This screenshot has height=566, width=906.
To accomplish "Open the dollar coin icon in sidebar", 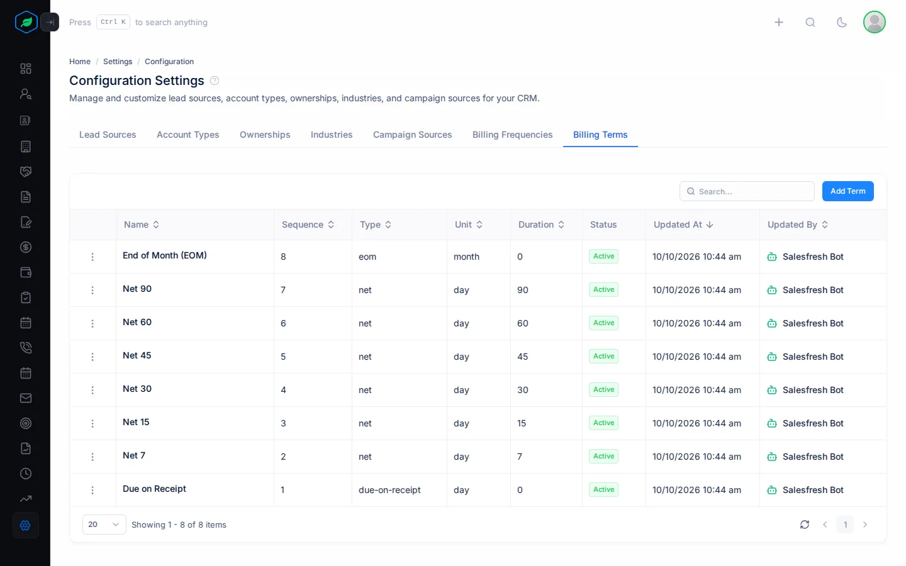I will (x=26, y=247).
